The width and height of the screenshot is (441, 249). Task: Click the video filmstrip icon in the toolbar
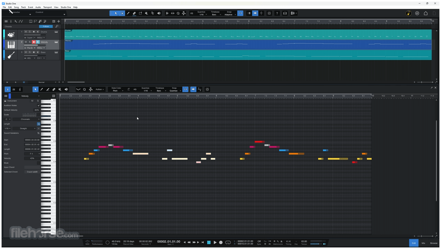[x=285, y=13]
